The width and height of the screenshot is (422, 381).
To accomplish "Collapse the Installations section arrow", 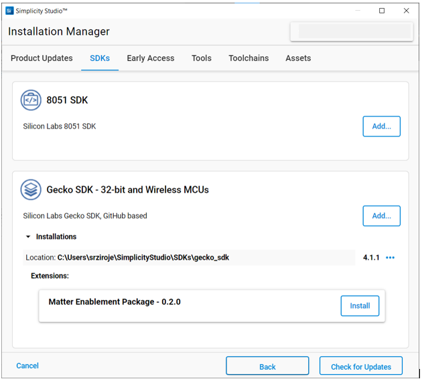I will pos(28,236).
